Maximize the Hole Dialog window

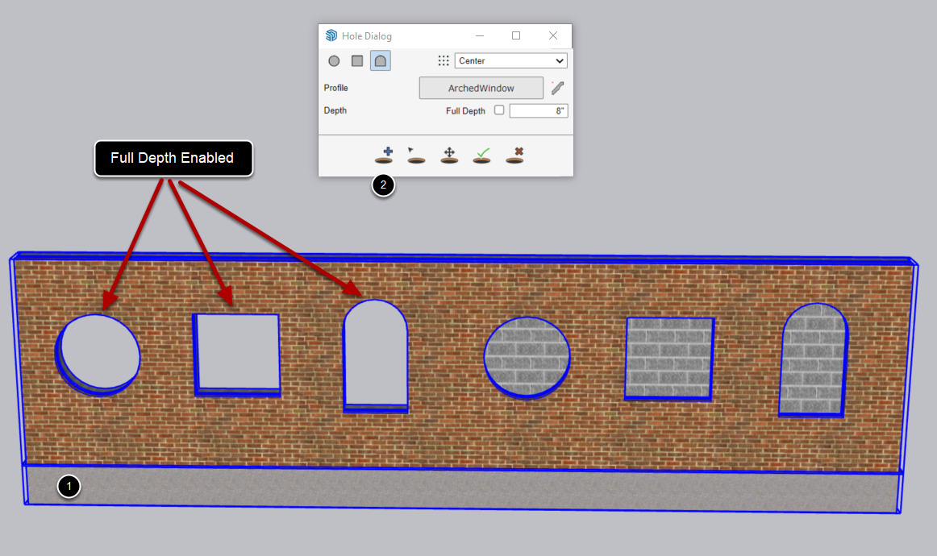coord(516,35)
